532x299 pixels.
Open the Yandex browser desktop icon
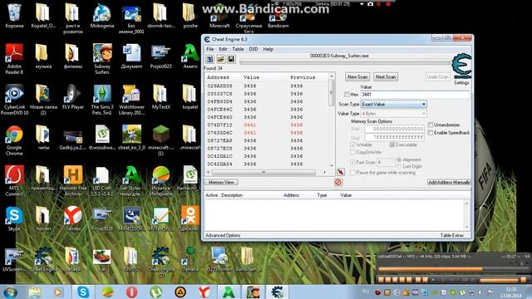(x=73, y=218)
